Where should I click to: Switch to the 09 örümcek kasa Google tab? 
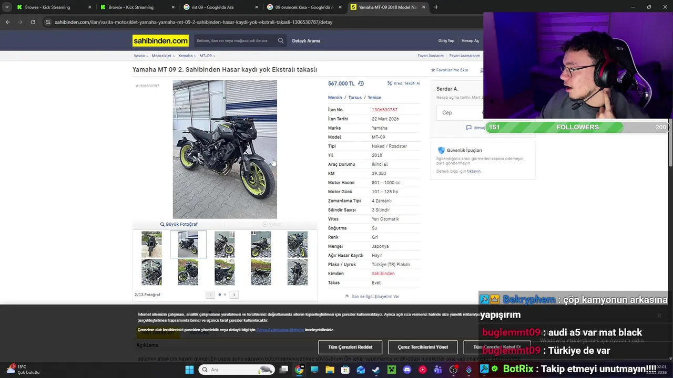pos(305,7)
